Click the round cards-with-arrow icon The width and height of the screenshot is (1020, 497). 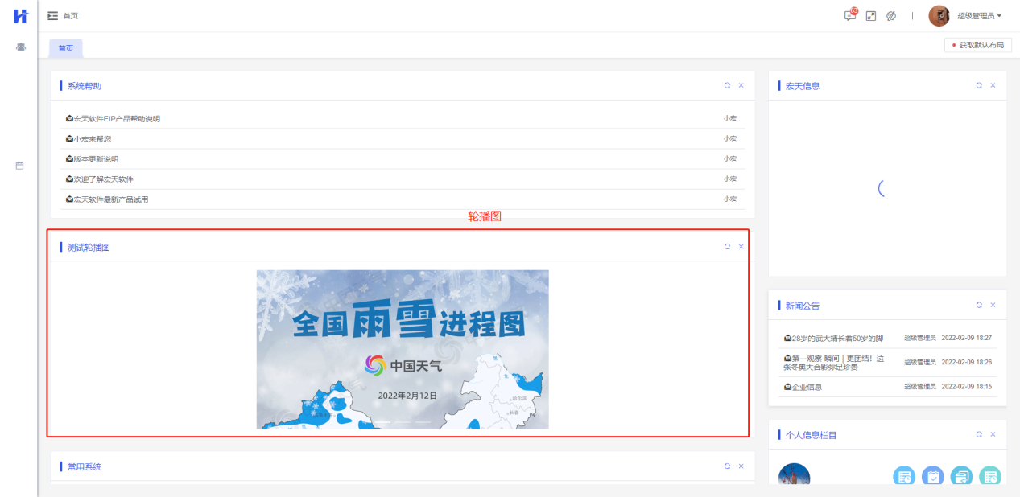[961, 476]
